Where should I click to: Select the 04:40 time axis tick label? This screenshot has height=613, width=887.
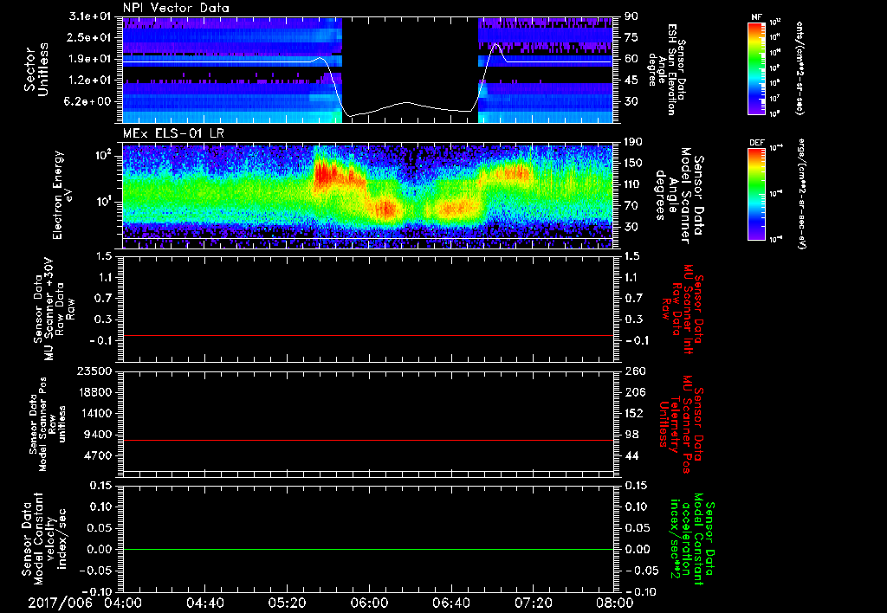205,603
